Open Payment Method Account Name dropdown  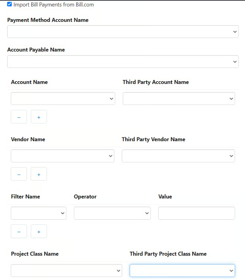click(122, 32)
